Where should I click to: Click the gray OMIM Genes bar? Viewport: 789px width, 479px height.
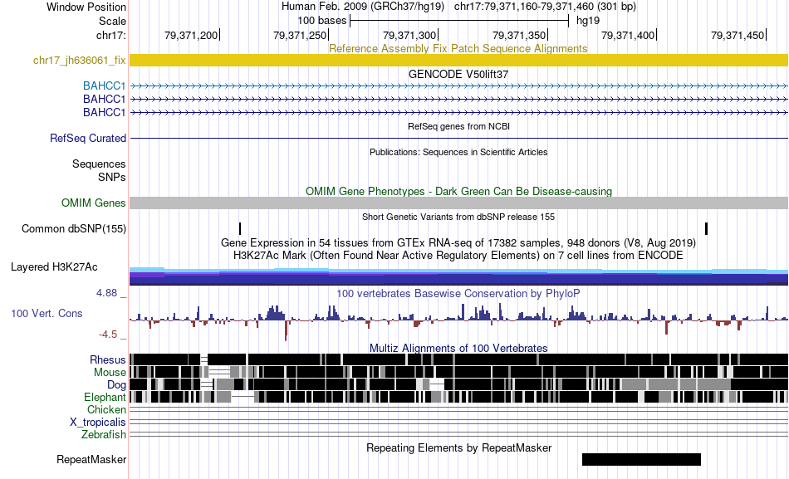pyautogui.click(x=458, y=203)
